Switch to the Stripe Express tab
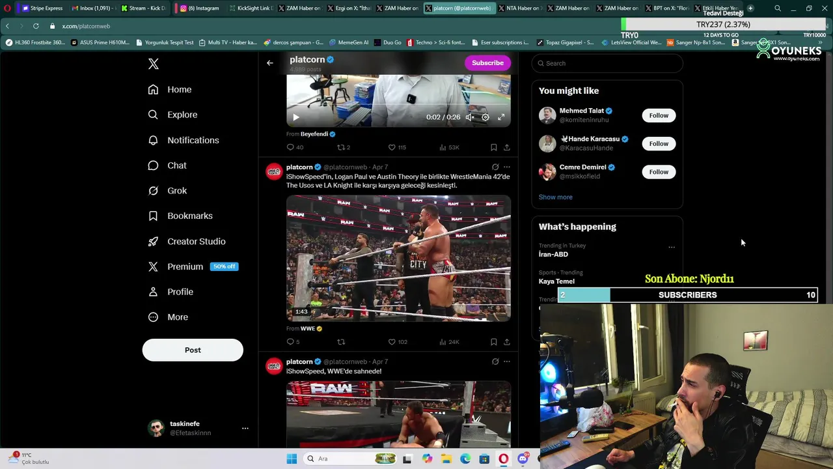This screenshot has width=833, height=469. click(x=43, y=8)
